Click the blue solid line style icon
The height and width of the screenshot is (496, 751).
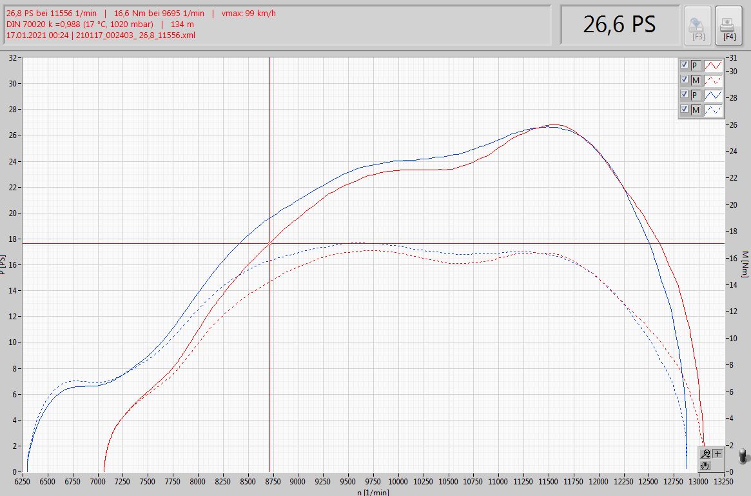click(x=712, y=95)
